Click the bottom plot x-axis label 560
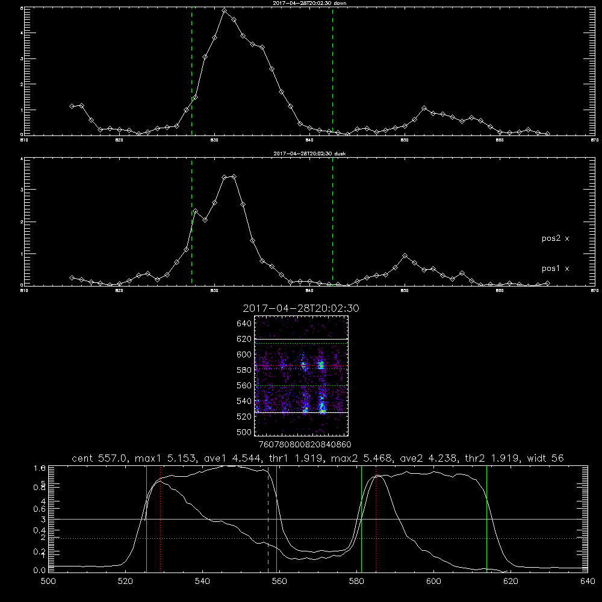 tap(279, 582)
